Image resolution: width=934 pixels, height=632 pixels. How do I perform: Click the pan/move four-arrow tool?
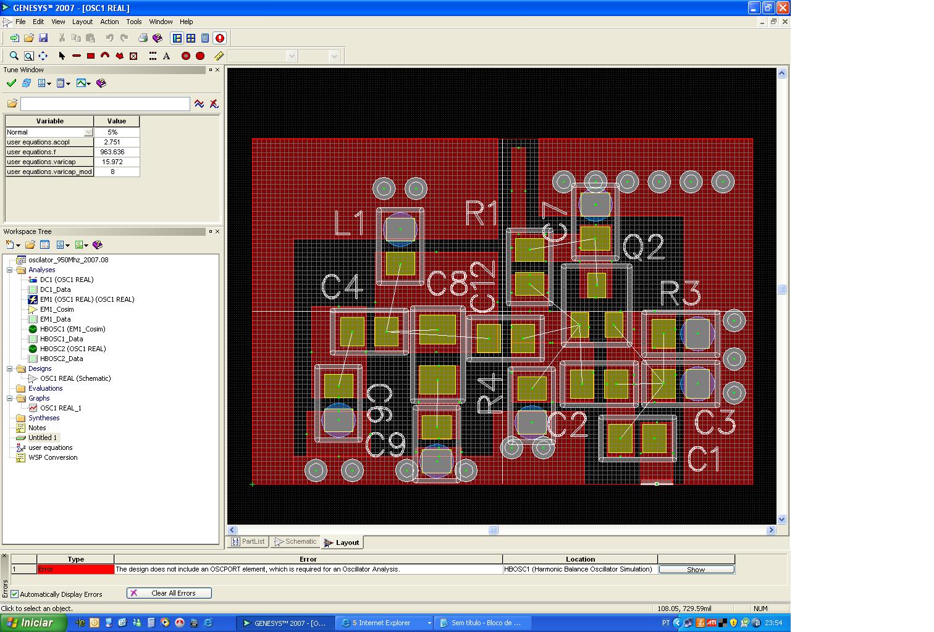pyautogui.click(x=43, y=56)
